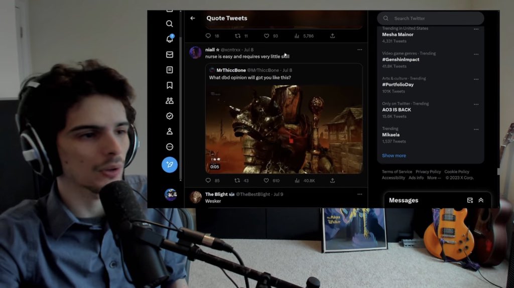Open Messages envelope in sidebar
The image size is (514, 288).
click(x=170, y=54)
